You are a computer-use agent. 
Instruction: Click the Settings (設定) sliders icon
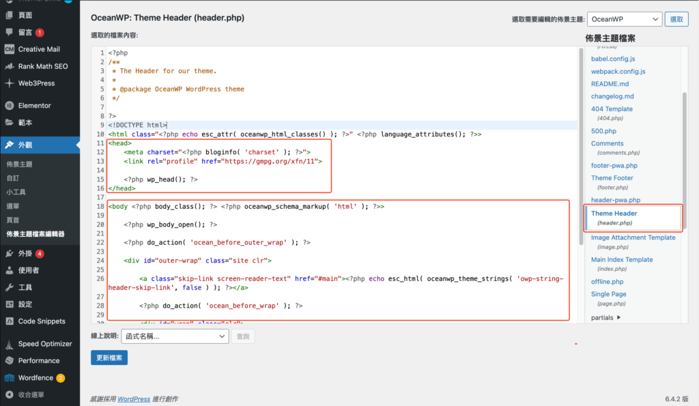click(x=9, y=304)
